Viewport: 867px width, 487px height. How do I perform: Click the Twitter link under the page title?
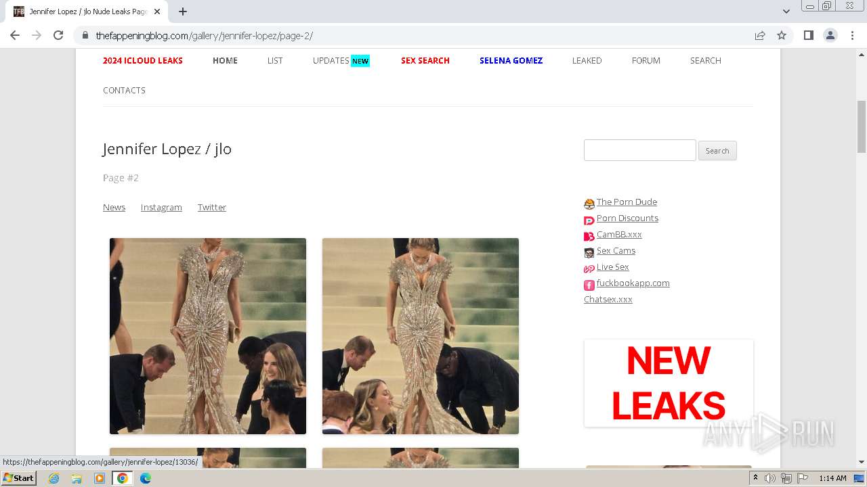coord(212,207)
